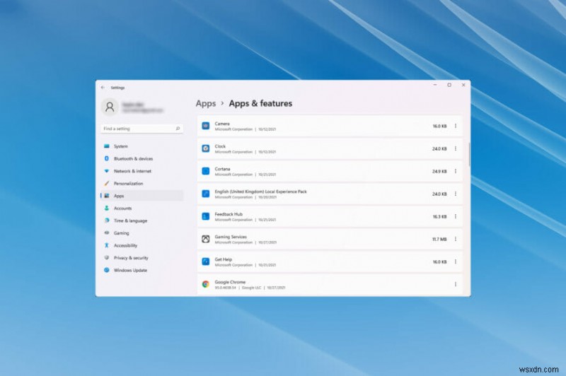Click the Camera app icon
The width and height of the screenshot is (566, 376).
(205, 126)
